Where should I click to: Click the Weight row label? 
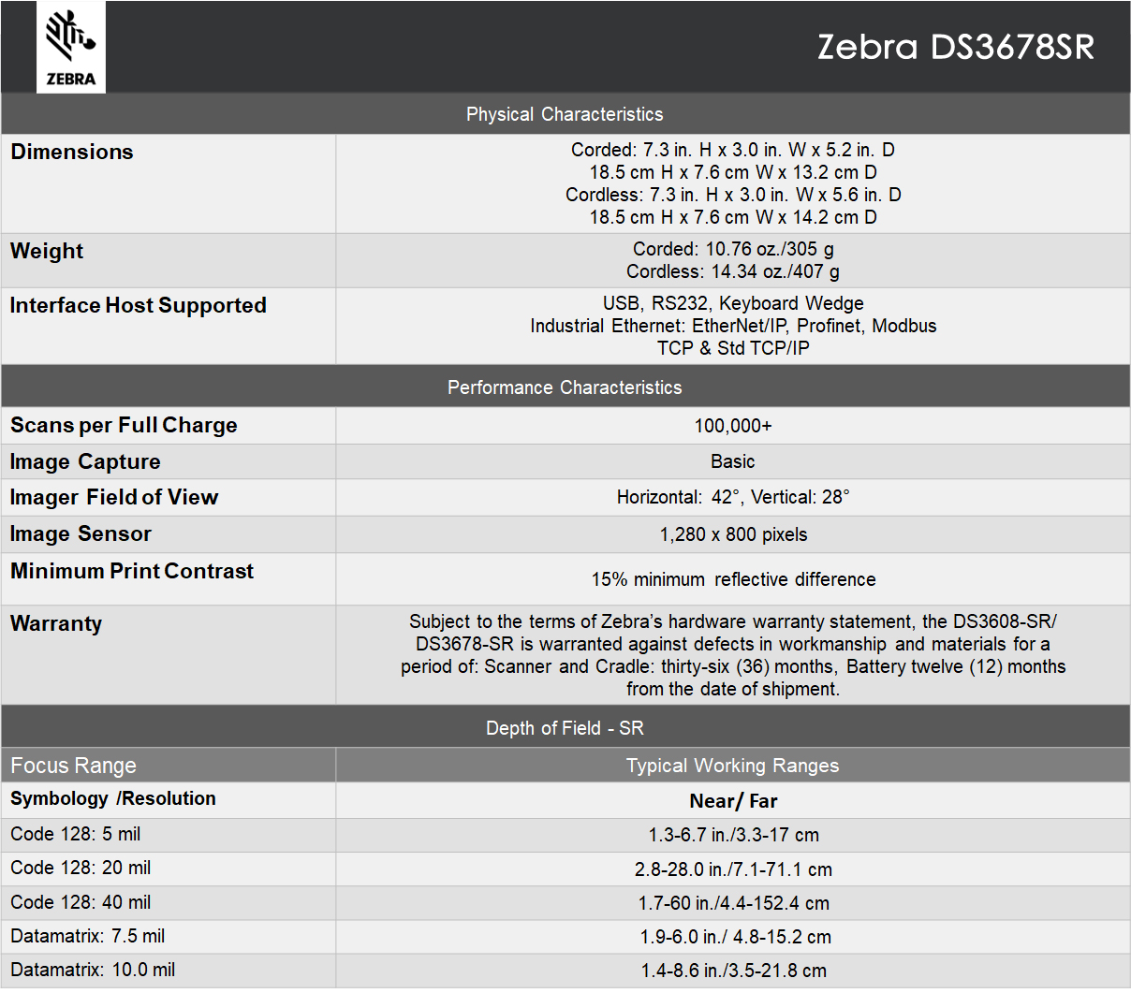pos(47,251)
